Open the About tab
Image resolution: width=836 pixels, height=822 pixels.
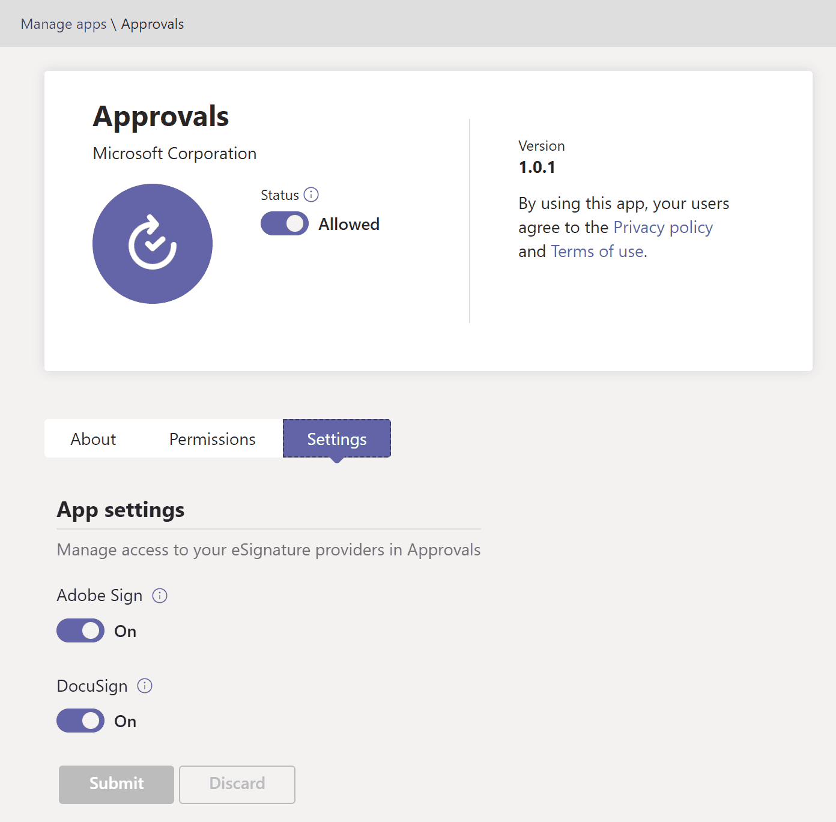coord(93,439)
